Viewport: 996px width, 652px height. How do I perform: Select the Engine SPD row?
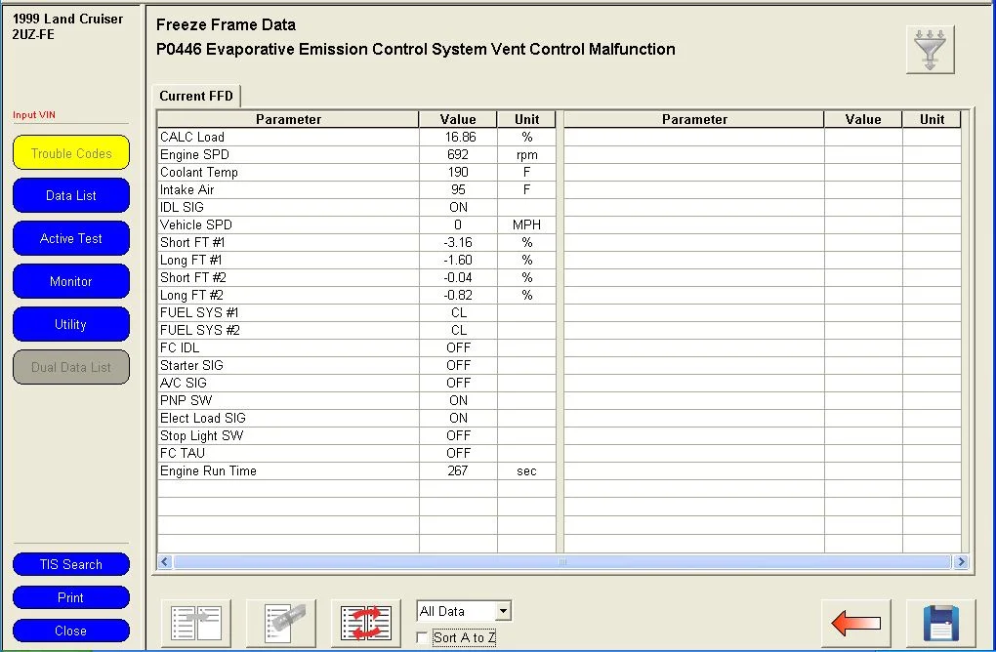(x=357, y=155)
